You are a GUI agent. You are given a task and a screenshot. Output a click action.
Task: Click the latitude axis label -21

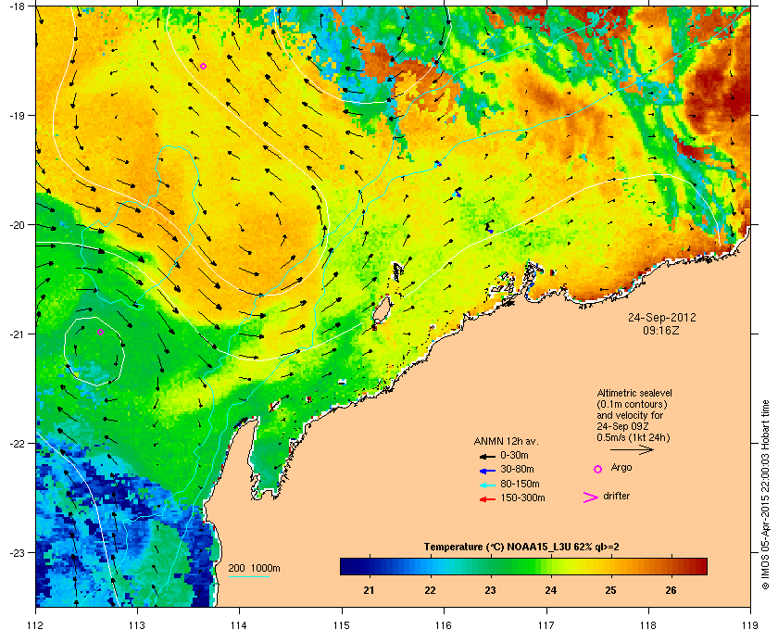tap(16, 334)
